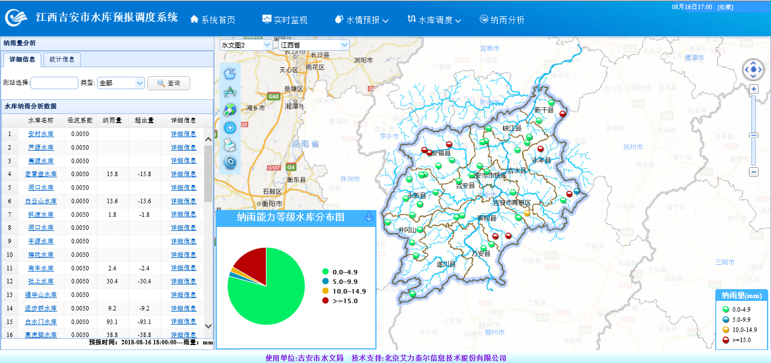This screenshot has width=771, height=363.
Task: Open map settings gear icon
Action: click(229, 163)
